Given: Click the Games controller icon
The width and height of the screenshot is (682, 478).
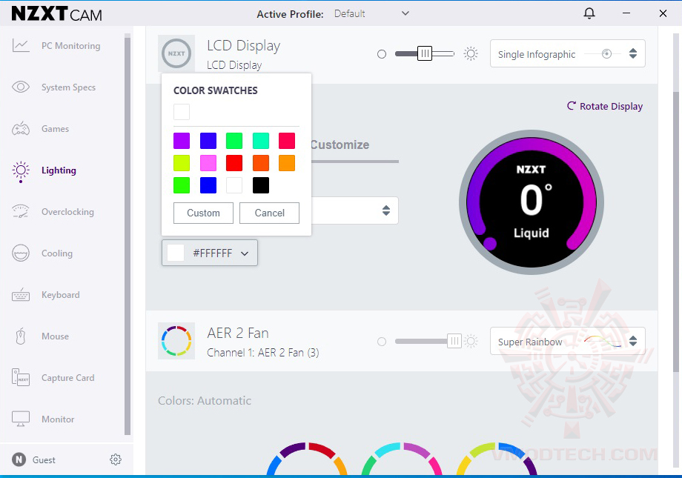Looking at the screenshot, I should pyautogui.click(x=21, y=129).
